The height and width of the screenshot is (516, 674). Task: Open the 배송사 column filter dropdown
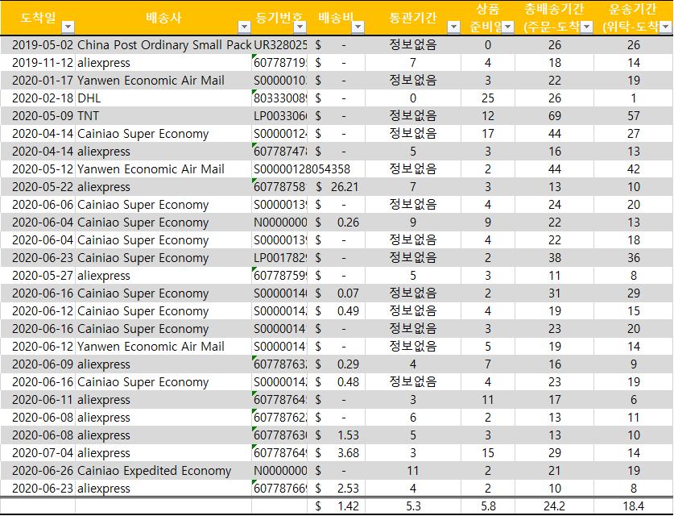pyautogui.click(x=244, y=27)
